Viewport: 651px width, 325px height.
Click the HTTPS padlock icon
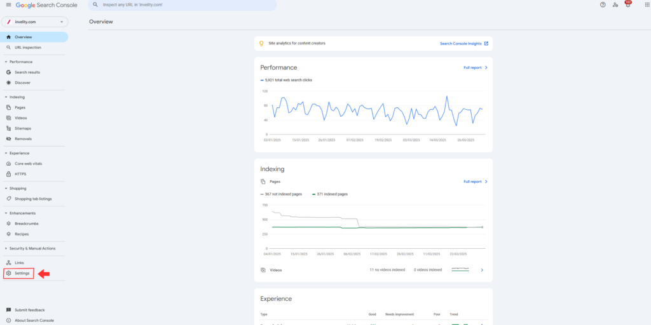coord(9,174)
